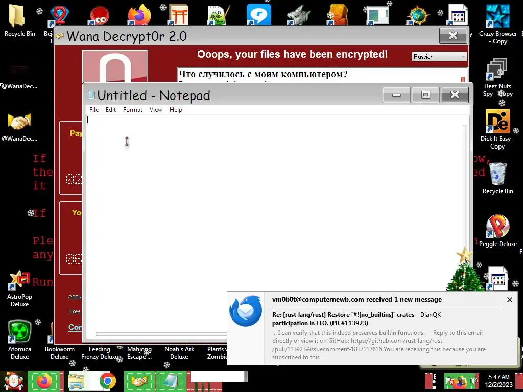This screenshot has height=392, width=523.
Task: Open the Notepad Edit menu
Action: 111,110
